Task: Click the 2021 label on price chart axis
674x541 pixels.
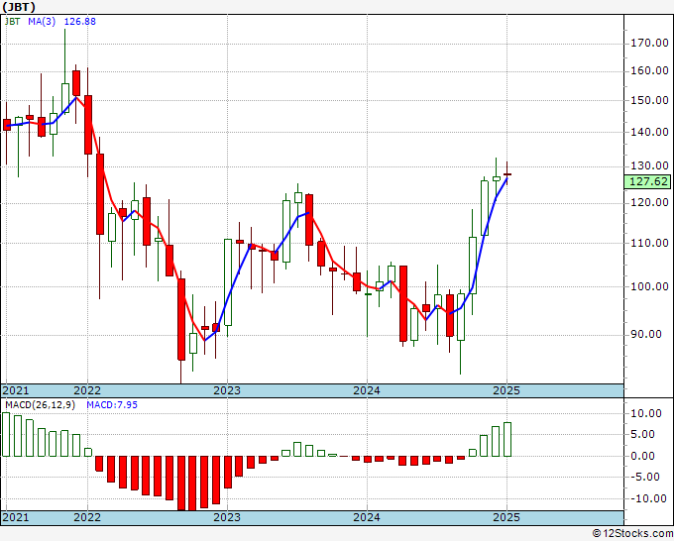Action: (16, 390)
